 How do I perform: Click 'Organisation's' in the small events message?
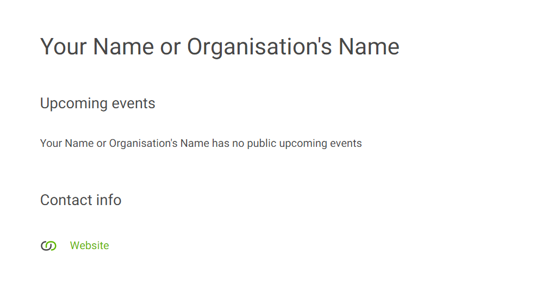click(144, 143)
